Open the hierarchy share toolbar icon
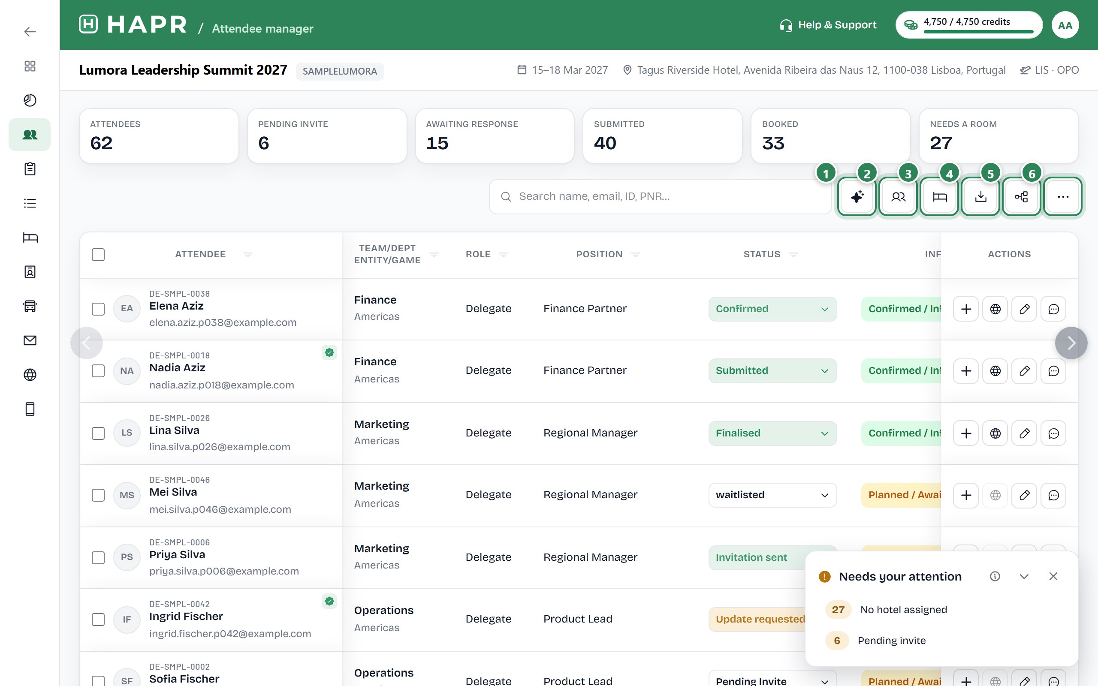The width and height of the screenshot is (1098, 686). click(1021, 196)
